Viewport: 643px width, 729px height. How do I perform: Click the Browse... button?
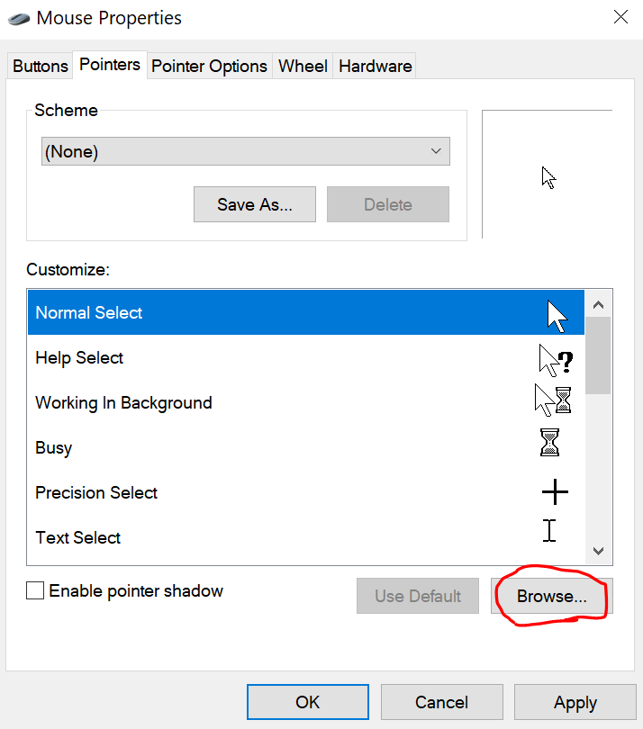(551, 596)
